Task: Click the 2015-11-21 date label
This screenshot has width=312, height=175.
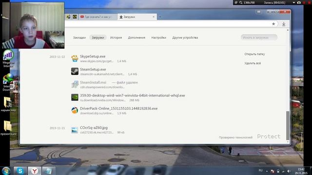Action: [58, 128]
